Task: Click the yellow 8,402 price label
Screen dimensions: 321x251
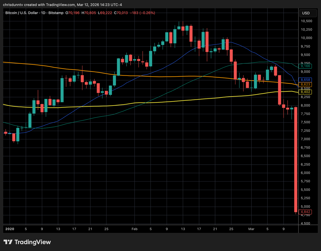Action: (305, 92)
